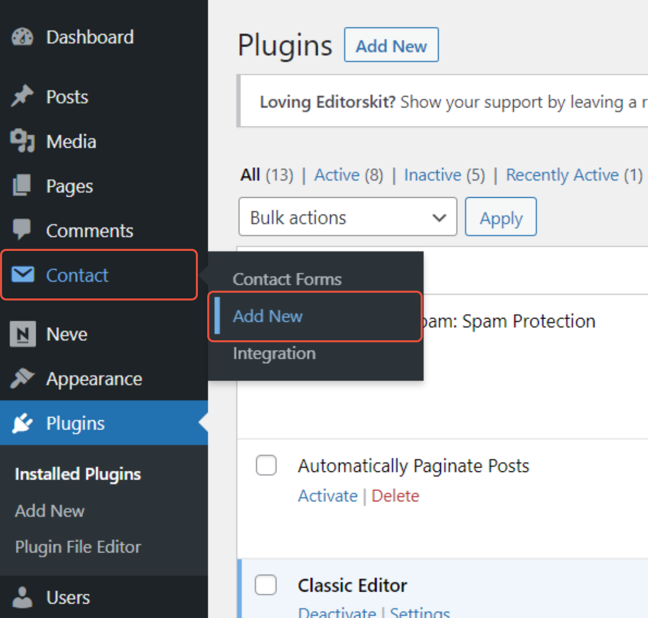The width and height of the screenshot is (648, 618).
Task: Filter plugins by All (13)
Action: click(267, 175)
